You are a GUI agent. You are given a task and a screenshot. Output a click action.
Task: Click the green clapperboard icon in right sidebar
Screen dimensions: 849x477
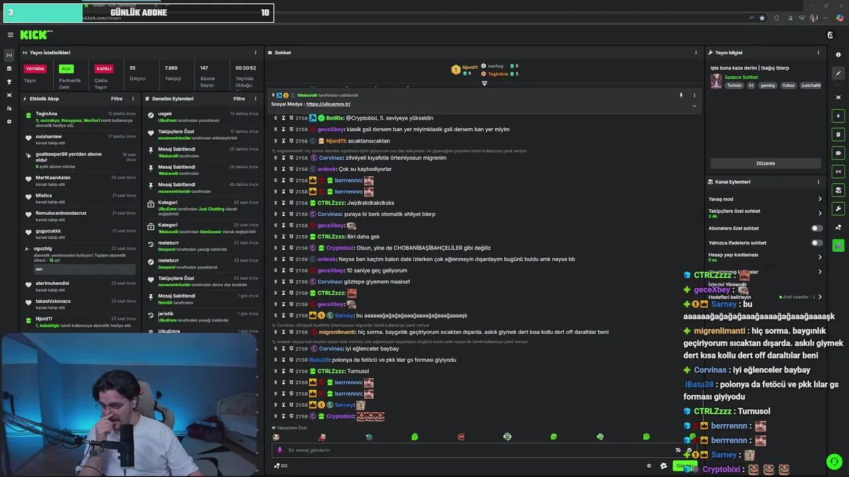[838, 246]
